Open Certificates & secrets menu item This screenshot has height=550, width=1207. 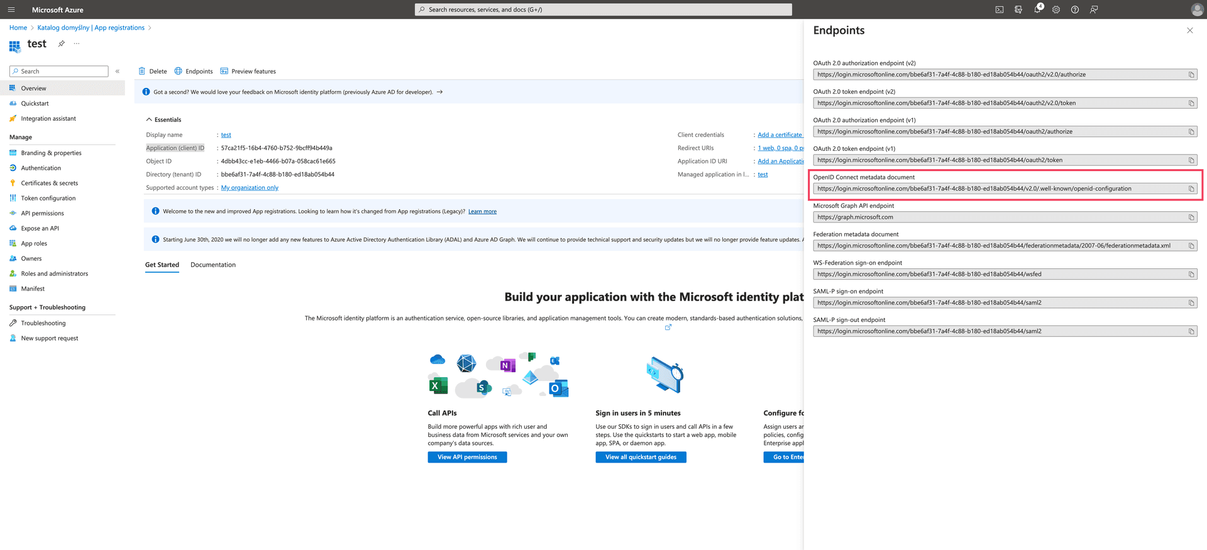(x=49, y=183)
